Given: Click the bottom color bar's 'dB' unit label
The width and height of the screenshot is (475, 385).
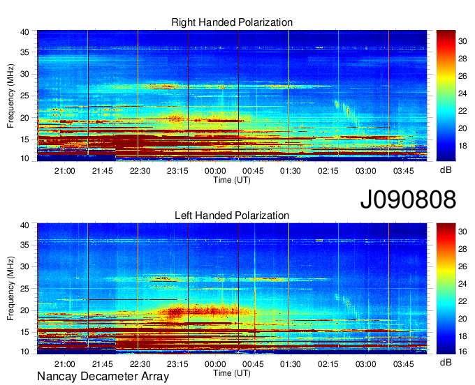Looking at the screenshot, I should pyautogui.click(x=446, y=362).
